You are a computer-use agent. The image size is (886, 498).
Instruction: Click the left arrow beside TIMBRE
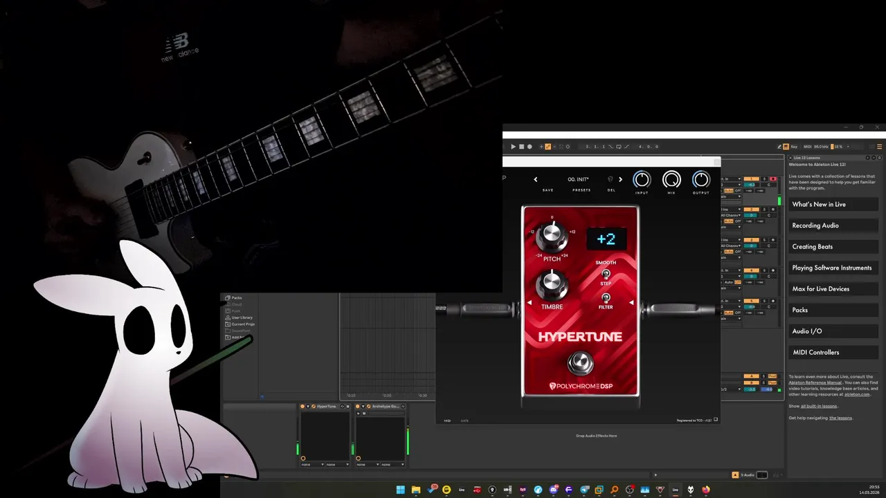click(530, 303)
